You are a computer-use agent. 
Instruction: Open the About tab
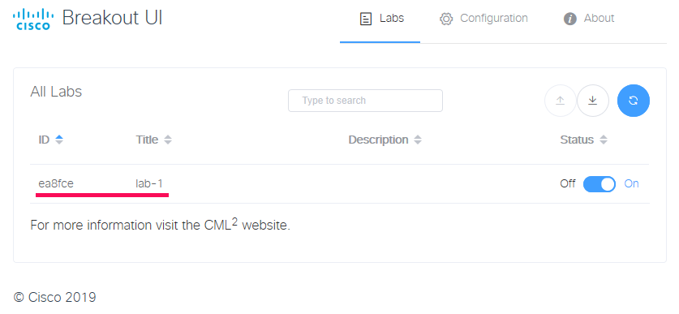(589, 19)
